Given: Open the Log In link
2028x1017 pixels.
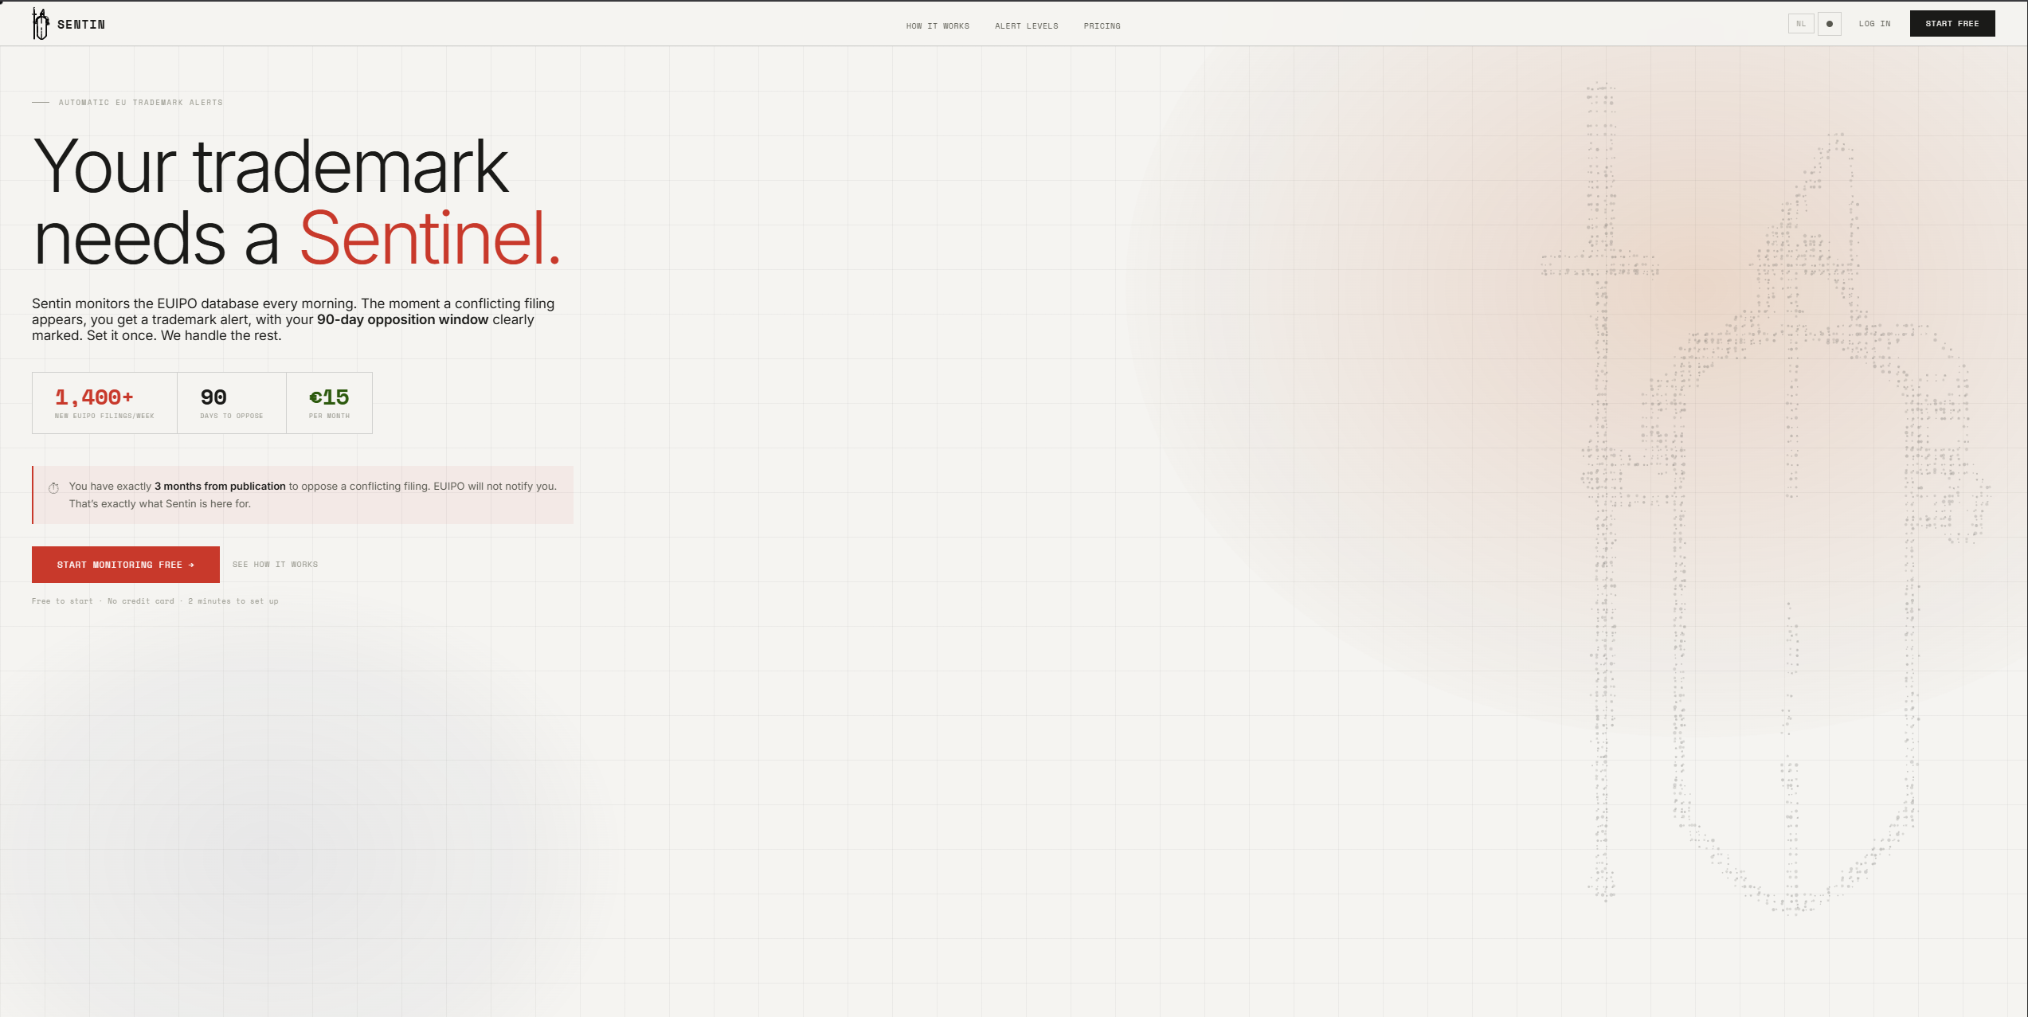Looking at the screenshot, I should tap(1875, 24).
